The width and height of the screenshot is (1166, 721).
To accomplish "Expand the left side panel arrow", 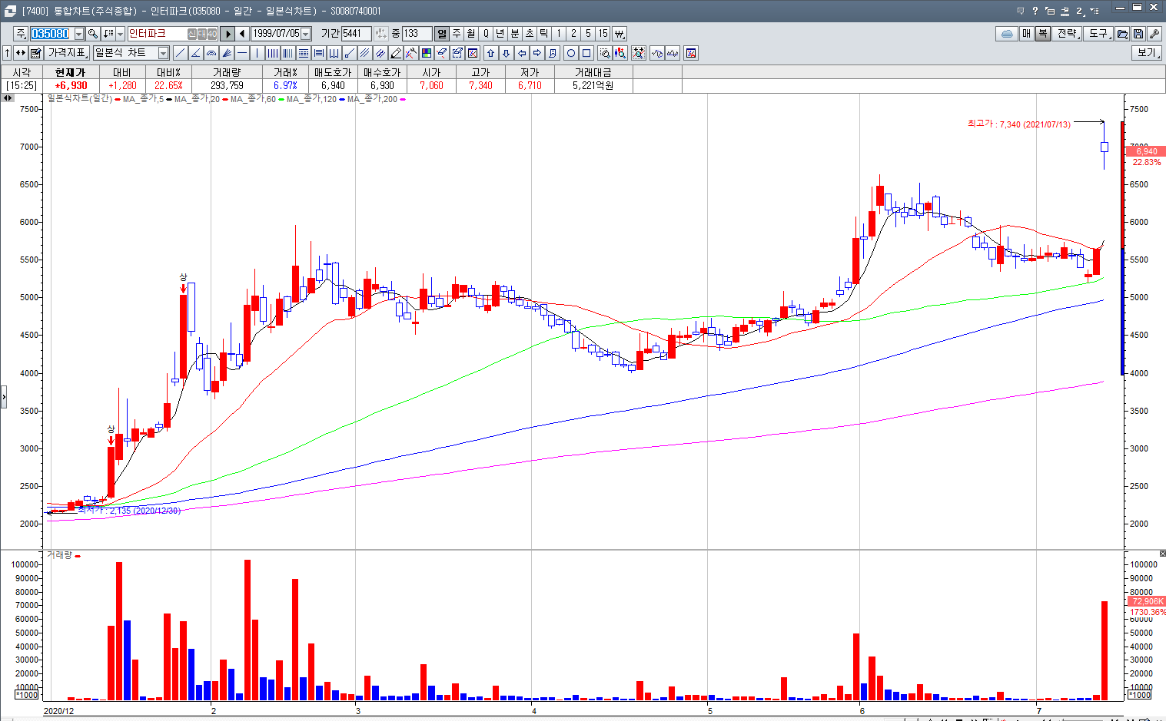I will 3,397.
